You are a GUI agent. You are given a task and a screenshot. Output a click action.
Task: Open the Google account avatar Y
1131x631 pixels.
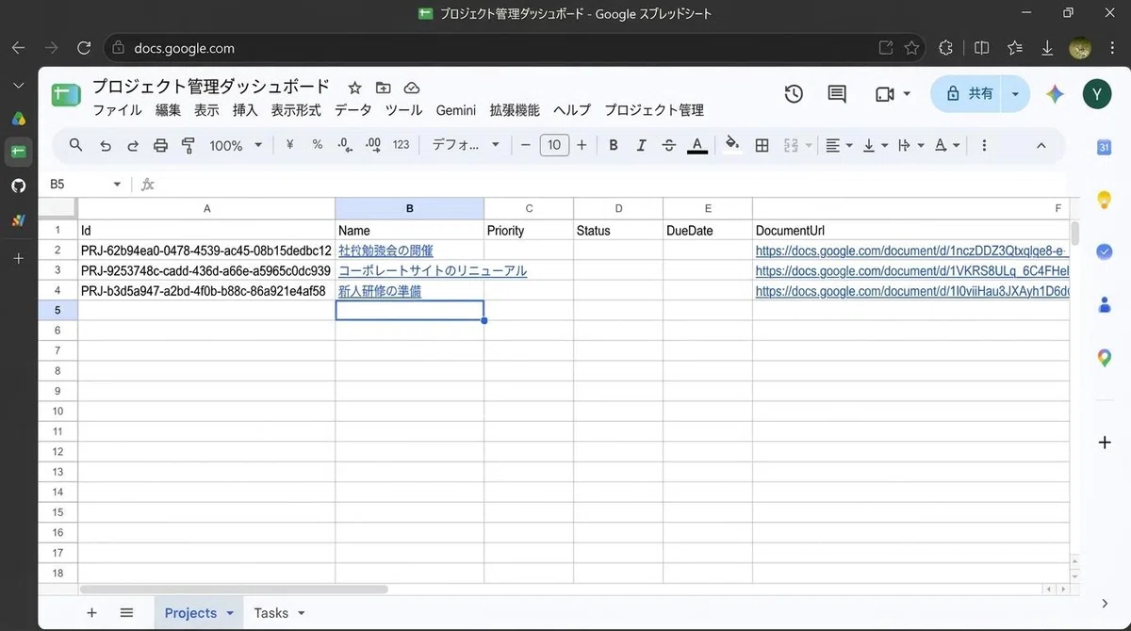(1097, 93)
